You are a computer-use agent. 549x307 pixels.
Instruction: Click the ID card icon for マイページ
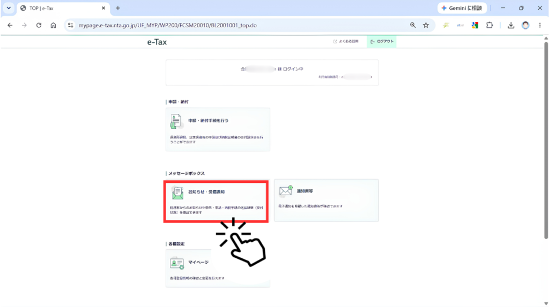pos(177,263)
